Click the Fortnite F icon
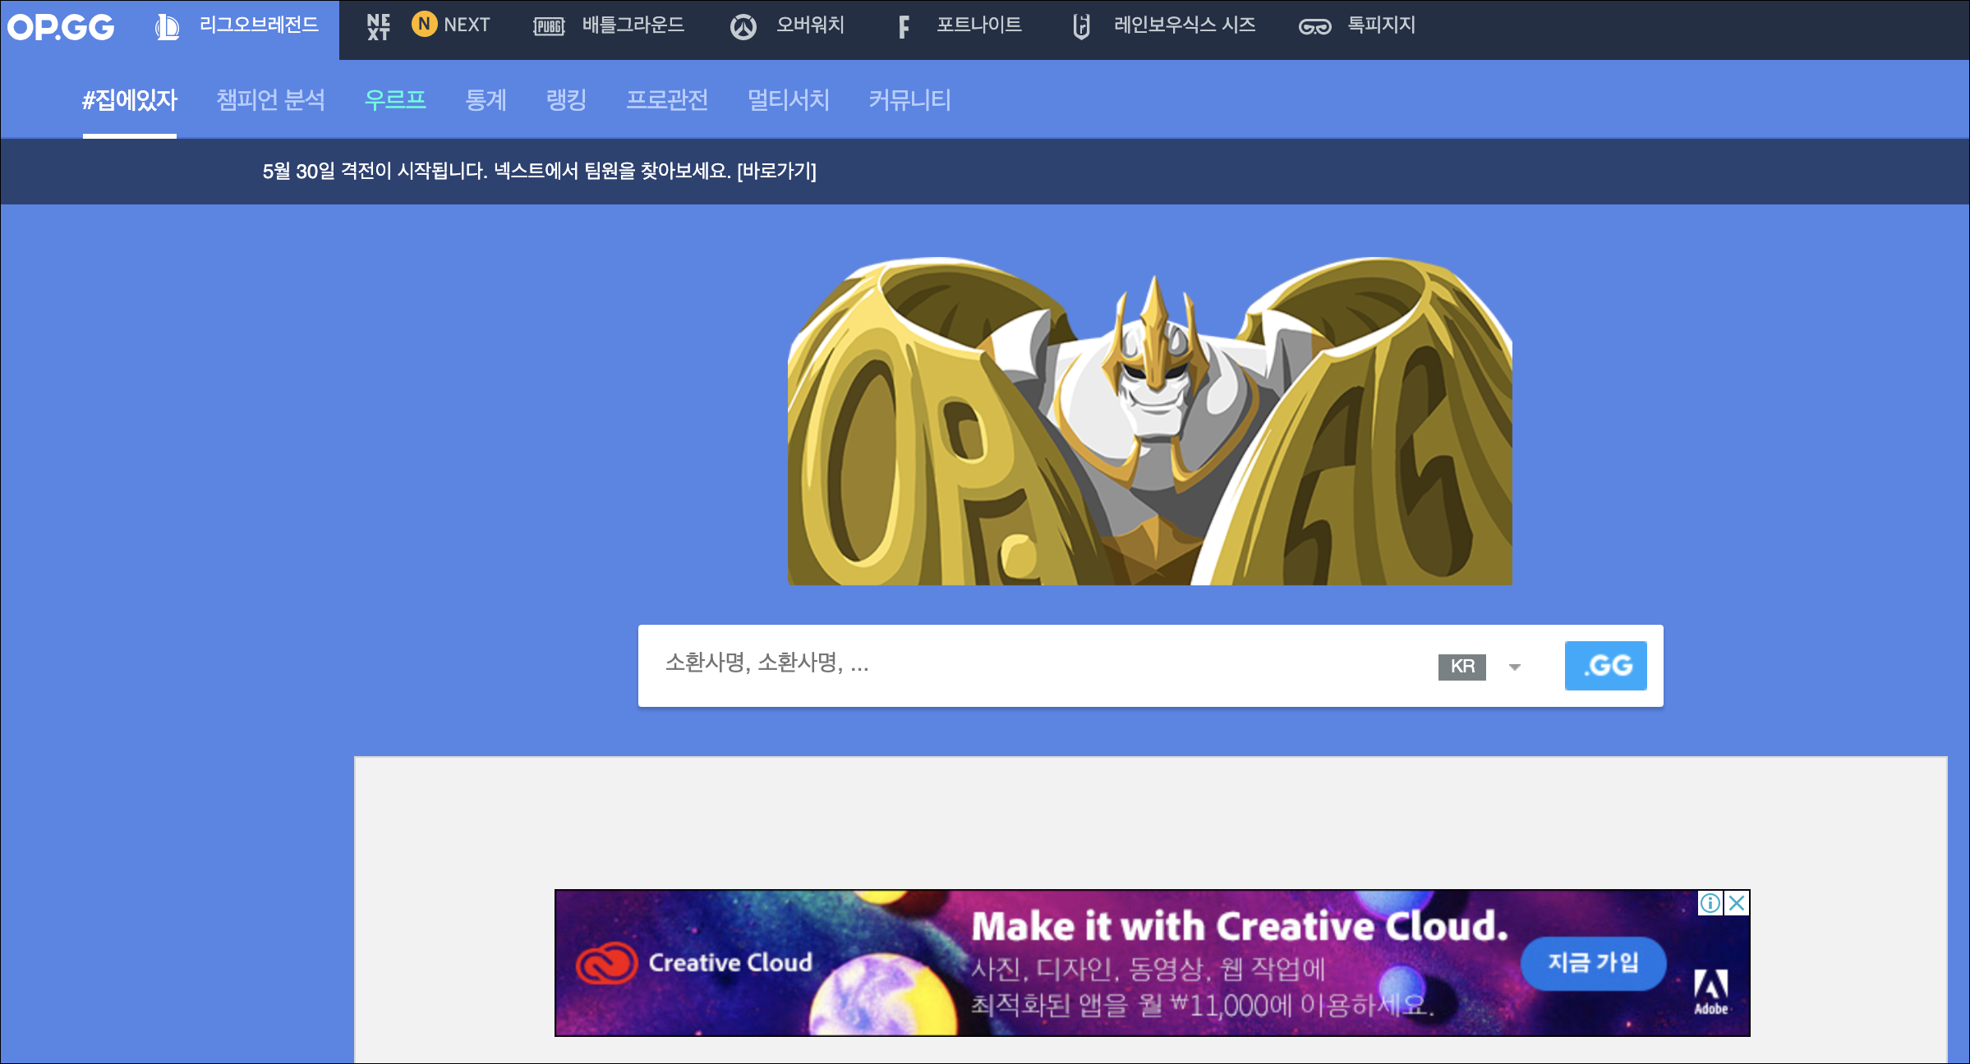Image resolution: width=1970 pixels, height=1064 pixels. tap(904, 27)
